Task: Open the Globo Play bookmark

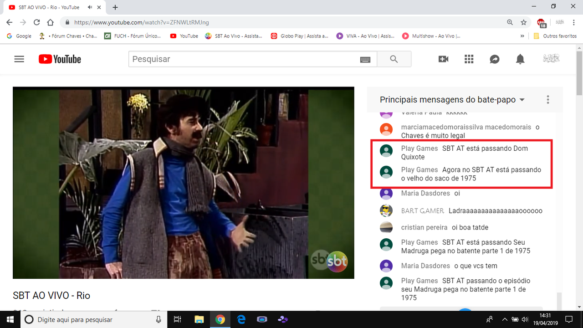Action: point(299,36)
